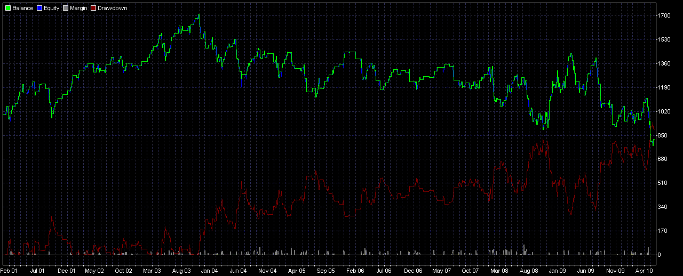683x276 pixels.
Task: Click the May 07 date label
Action: pyautogui.click(x=442, y=271)
